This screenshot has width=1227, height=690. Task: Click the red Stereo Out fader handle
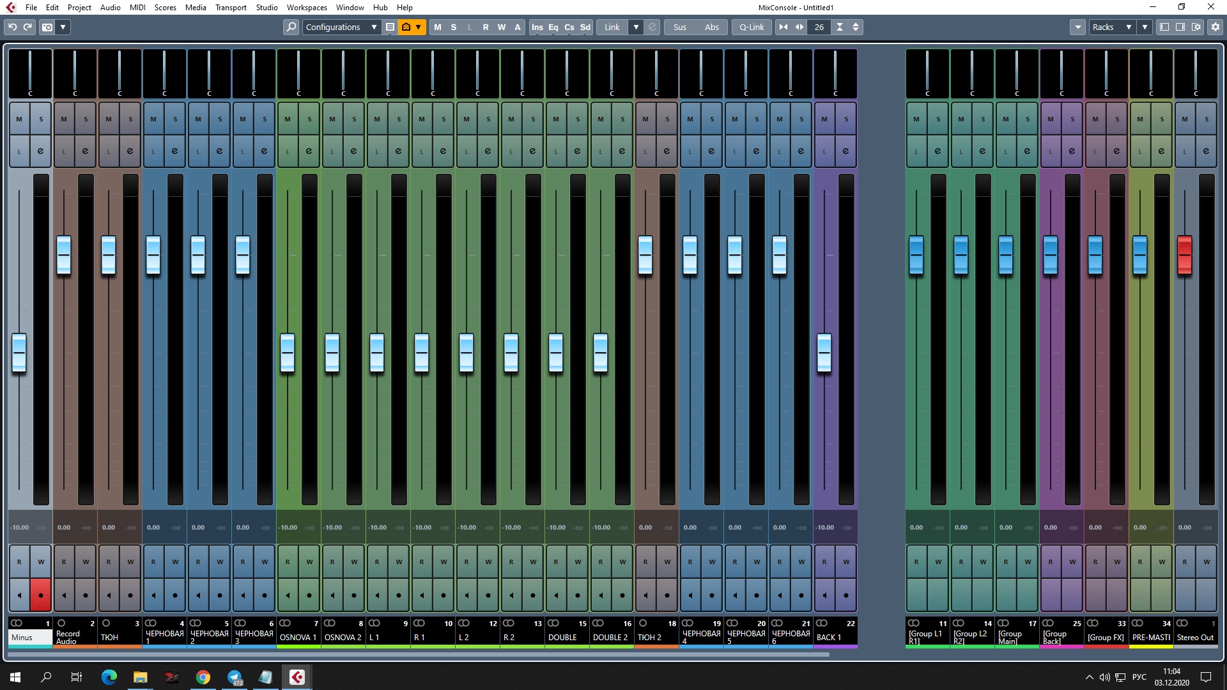1184,254
